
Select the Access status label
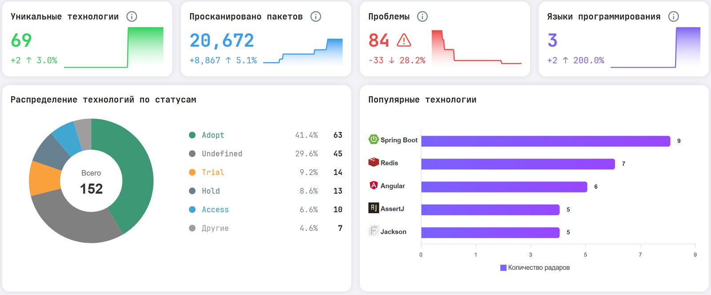pyautogui.click(x=215, y=210)
